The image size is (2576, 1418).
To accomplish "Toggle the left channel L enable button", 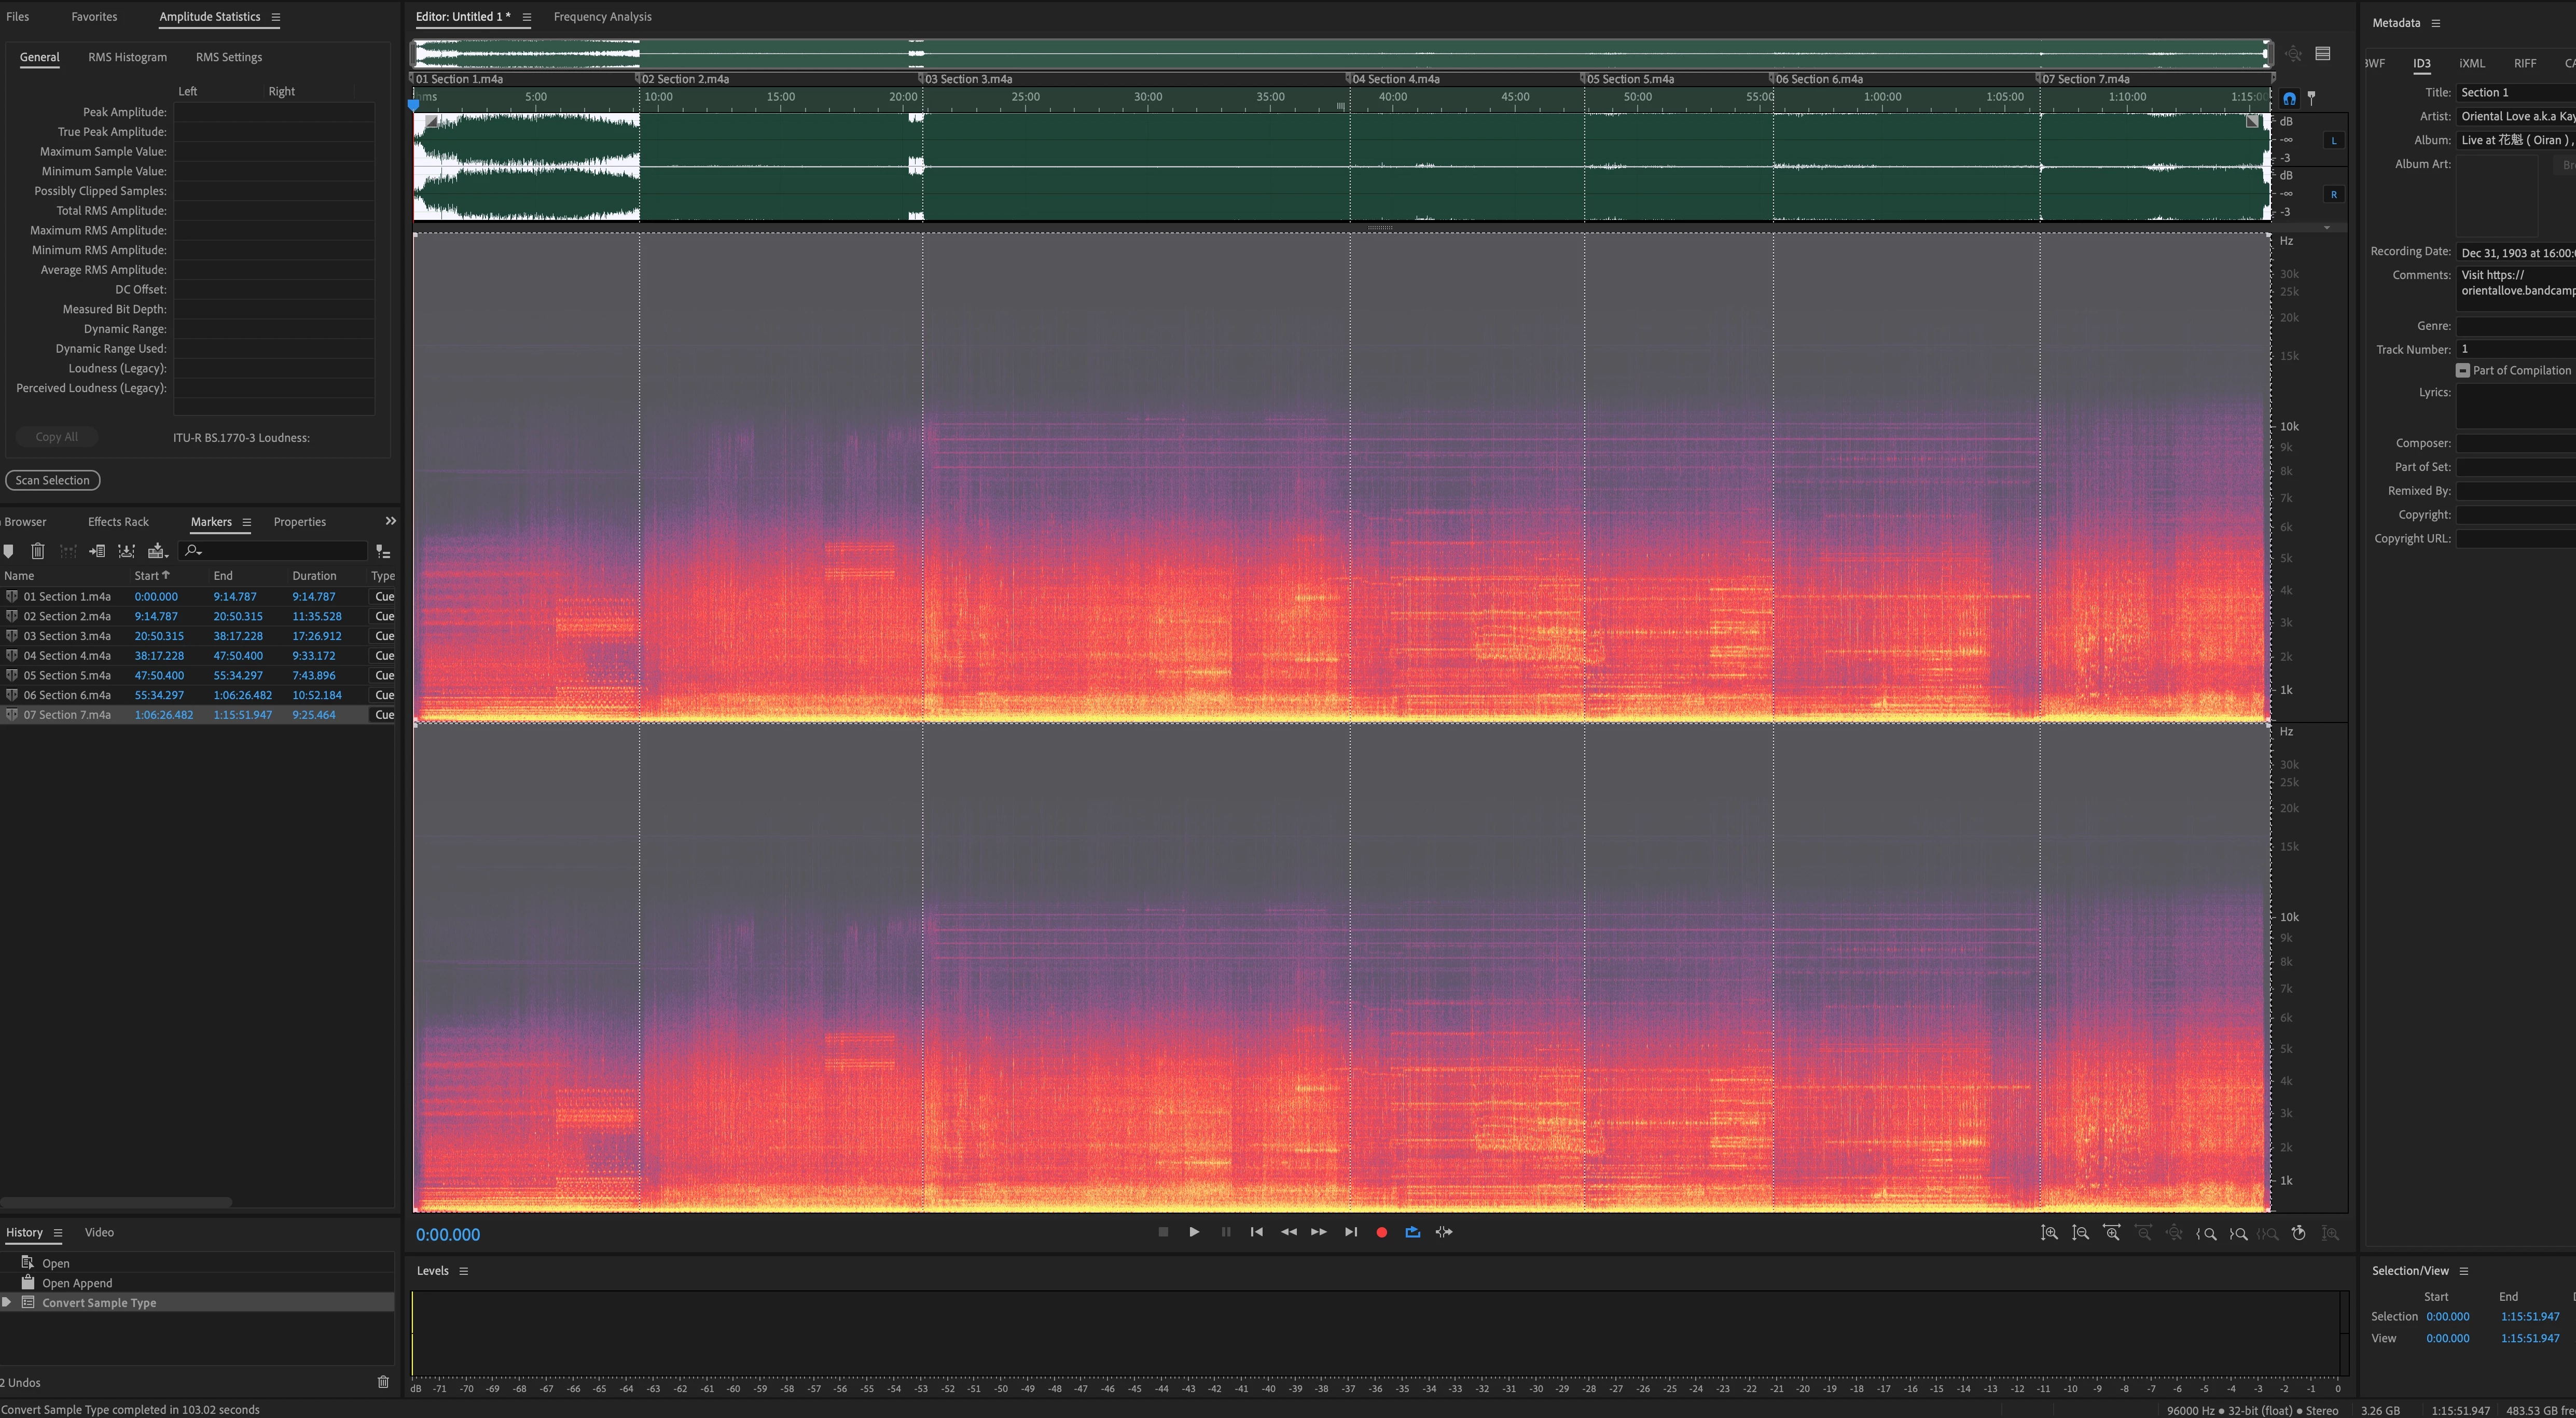I will [x=2334, y=141].
